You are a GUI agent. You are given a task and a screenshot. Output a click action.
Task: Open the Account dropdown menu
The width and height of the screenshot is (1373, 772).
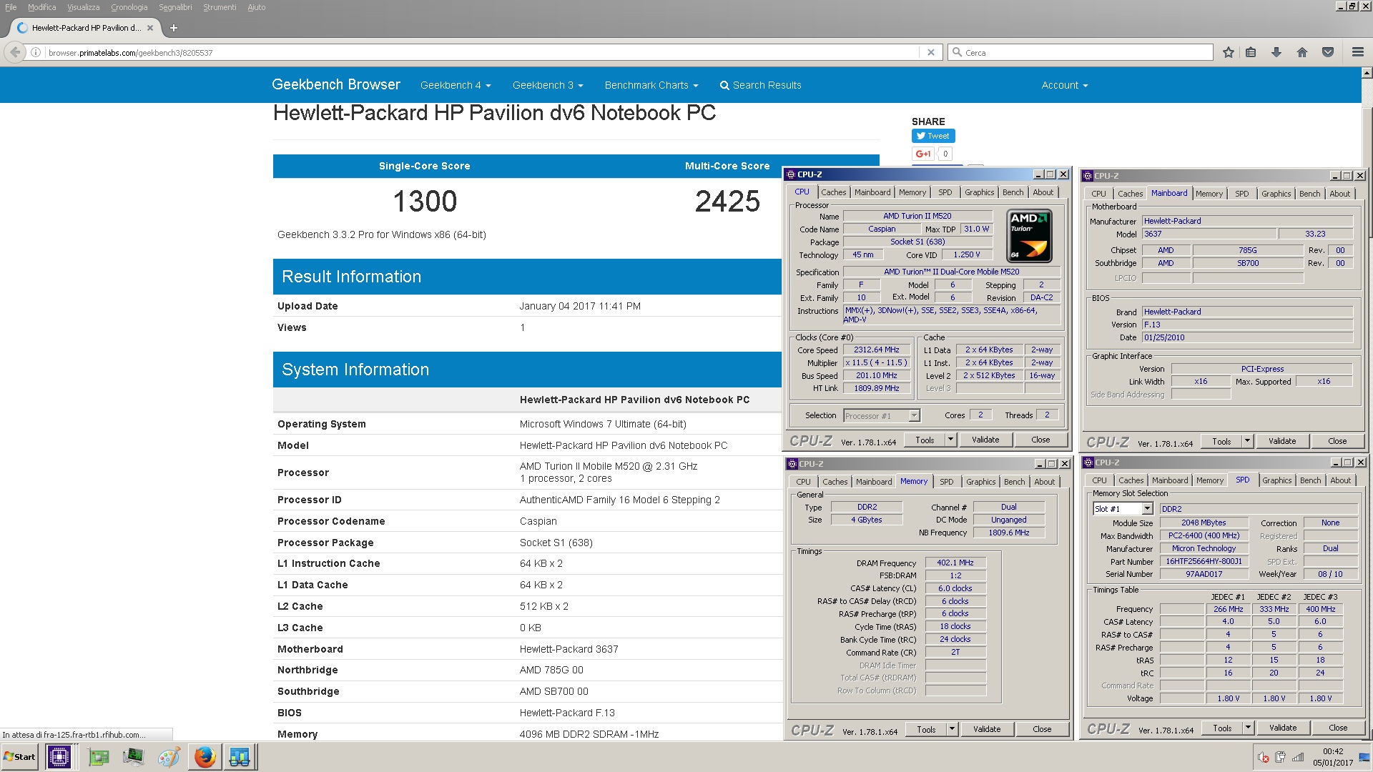coord(1065,85)
